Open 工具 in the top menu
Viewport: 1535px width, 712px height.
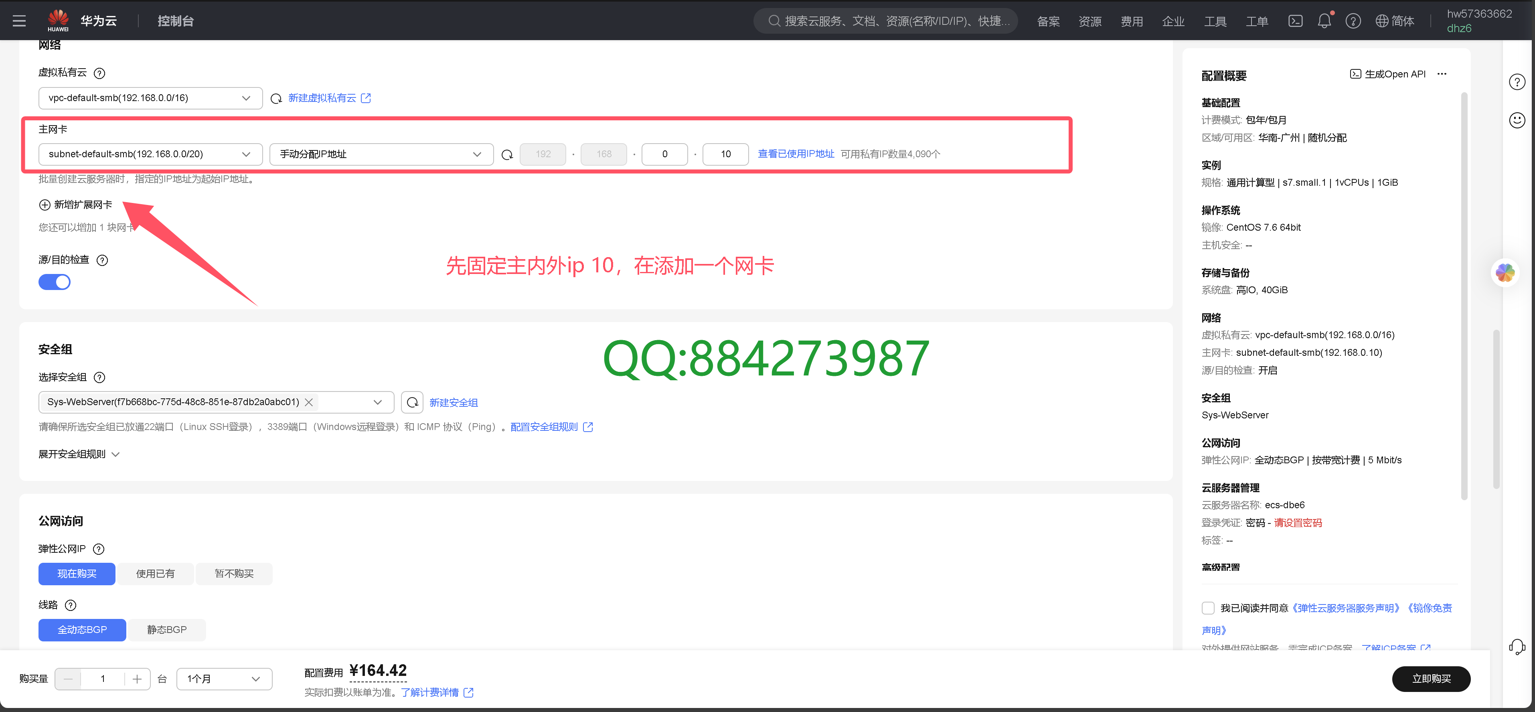1215,22
